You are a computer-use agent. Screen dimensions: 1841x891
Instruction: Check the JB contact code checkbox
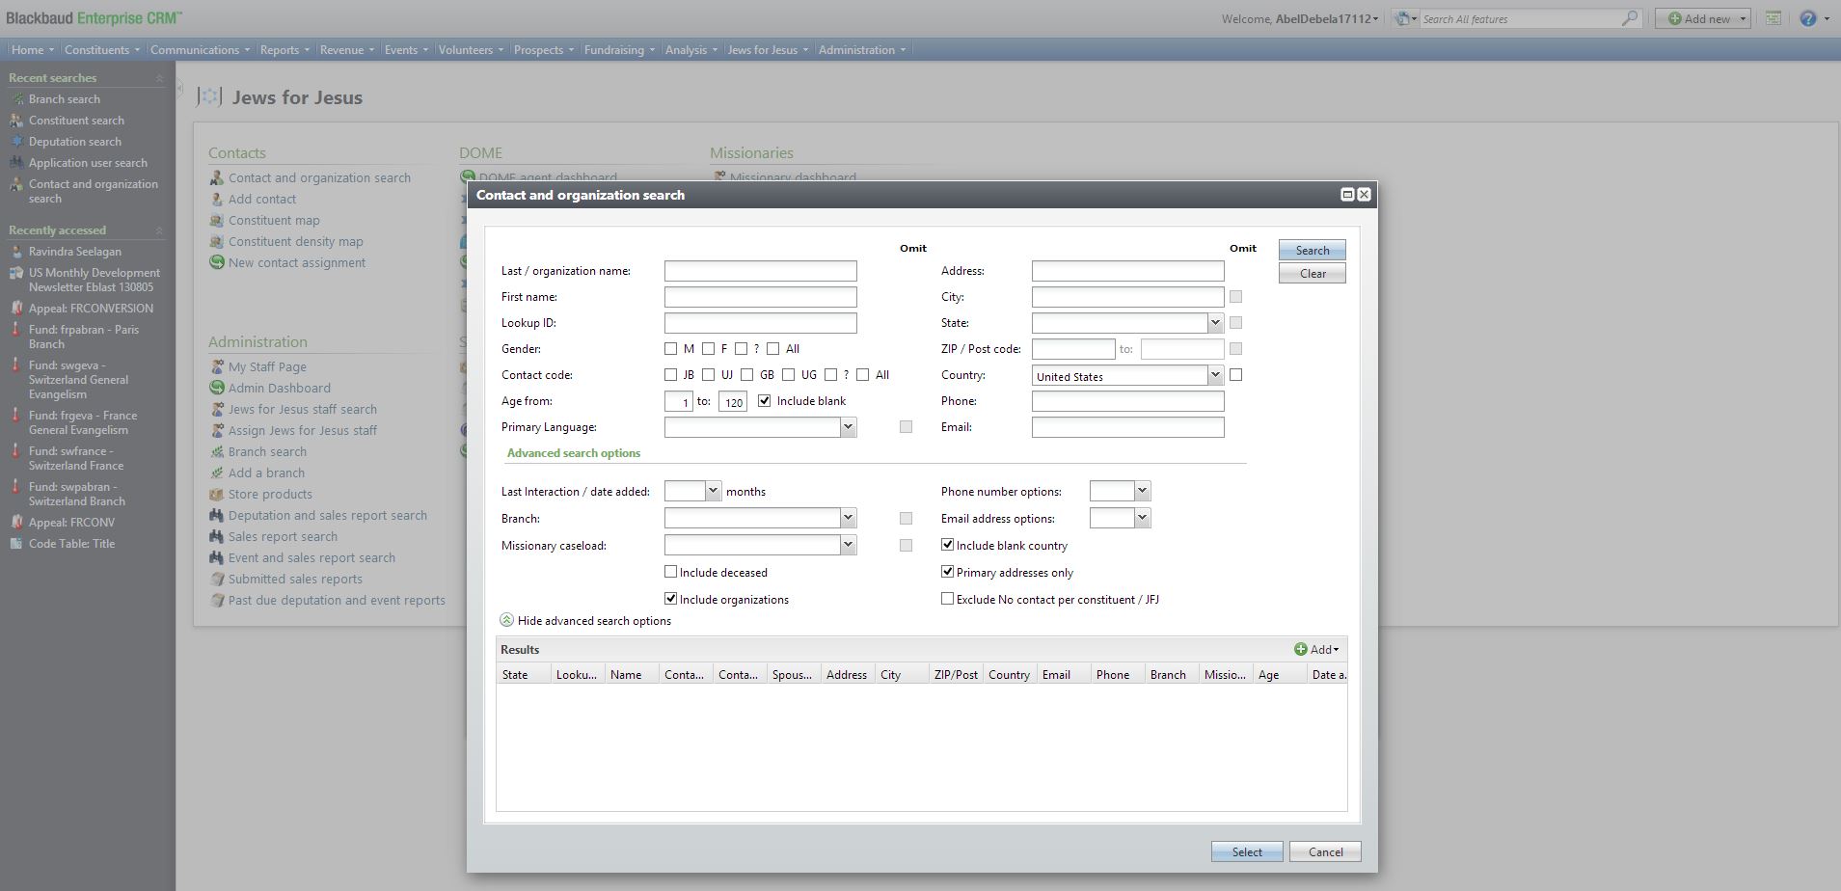tap(670, 374)
